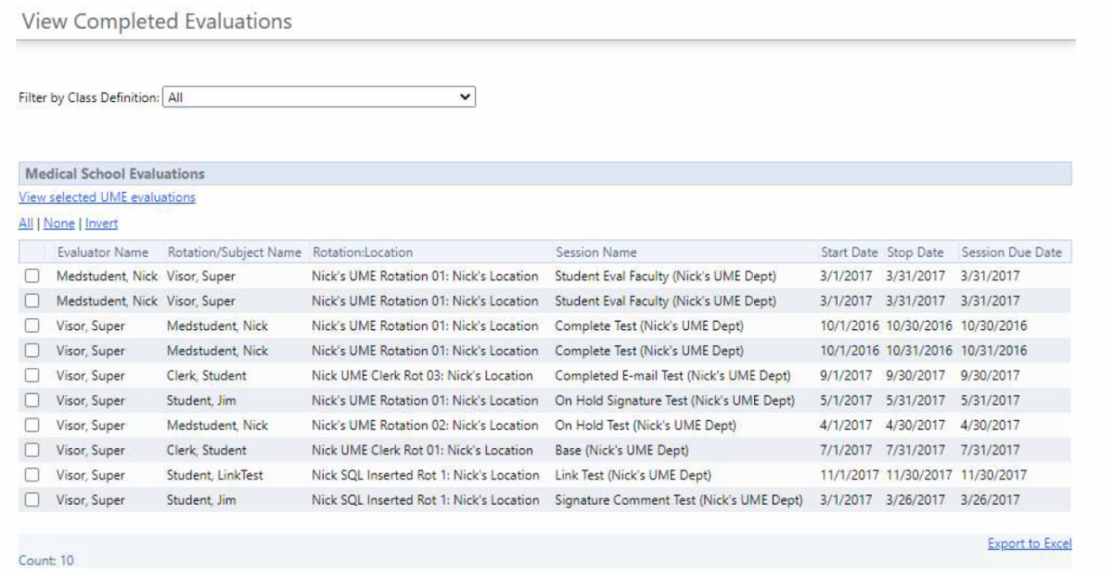Click the Rotation:Location column header
The height and width of the screenshot is (577, 1113).
point(363,252)
